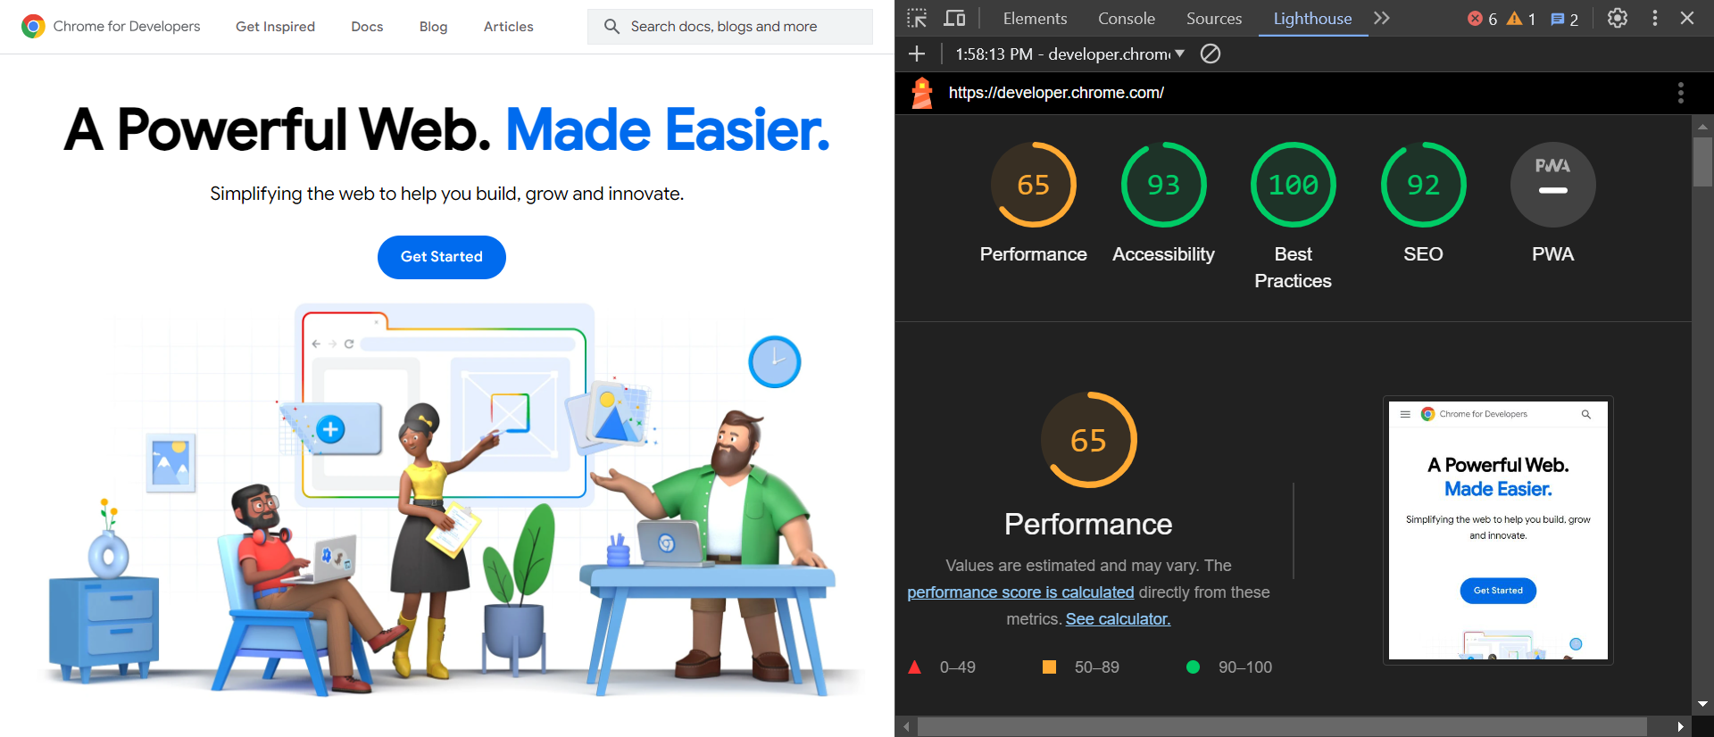The height and width of the screenshot is (737, 1714).
Task: Jump to the SEO score gauge 92
Action: pos(1423,185)
